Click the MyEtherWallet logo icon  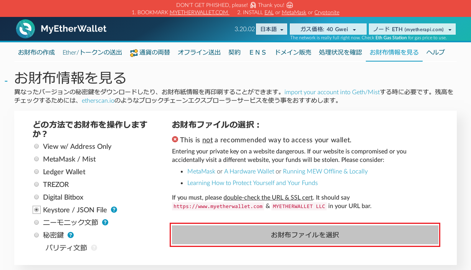point(26,29)
